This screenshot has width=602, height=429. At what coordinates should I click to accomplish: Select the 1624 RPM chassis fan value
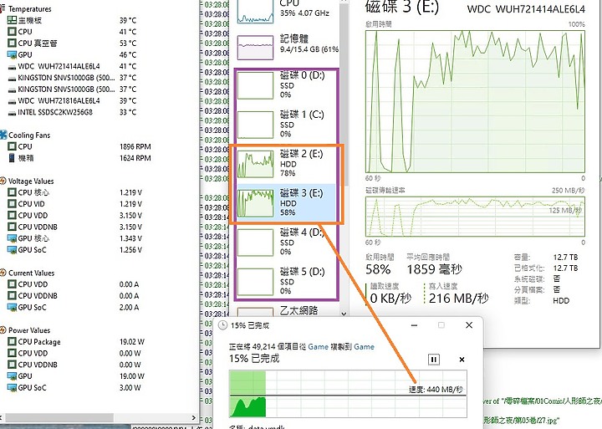click(x=135, y=158)
